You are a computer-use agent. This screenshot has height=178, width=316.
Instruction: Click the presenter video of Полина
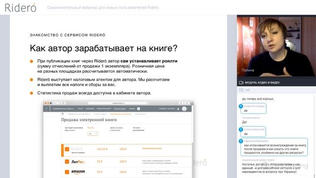[x=276, y=47]
